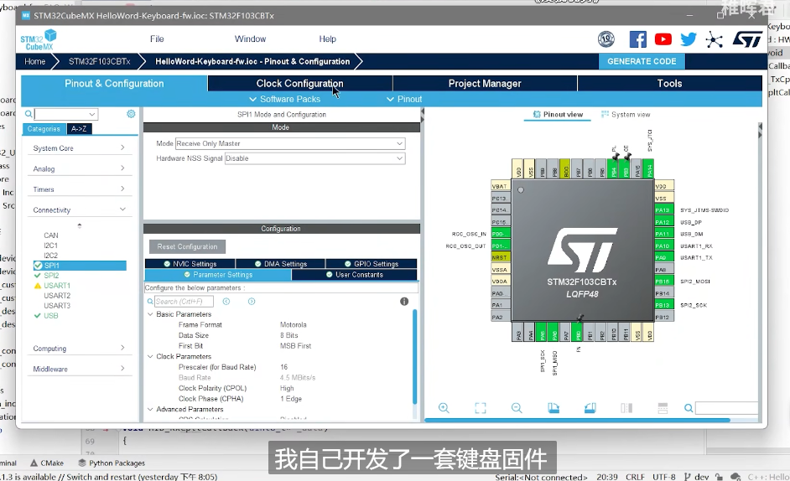Go to Home breadcrumb

tap(34, 61)
